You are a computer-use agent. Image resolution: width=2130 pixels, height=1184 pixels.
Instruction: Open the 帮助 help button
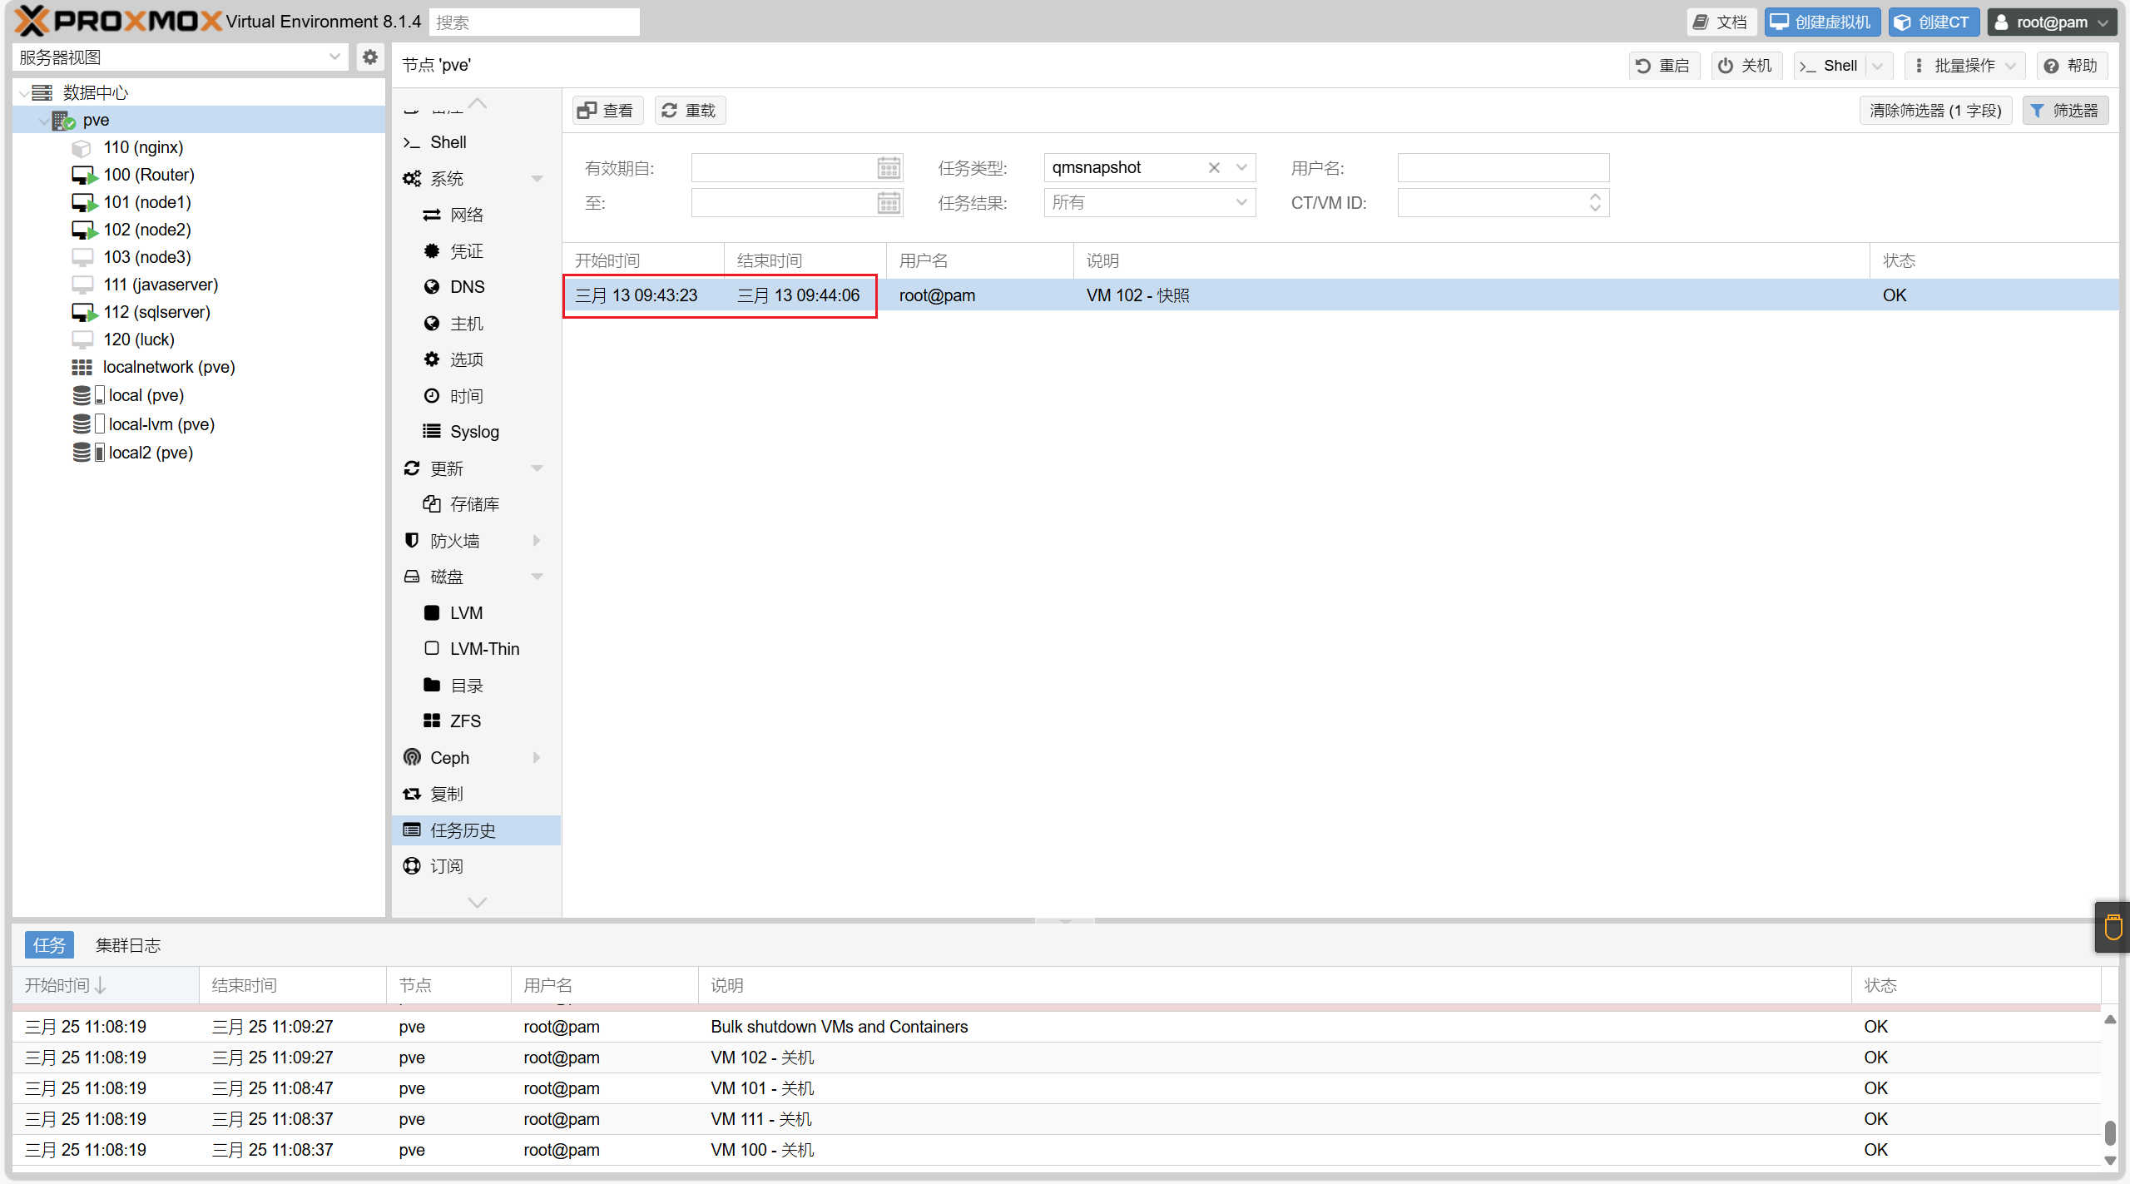(x=2071, y=66)
